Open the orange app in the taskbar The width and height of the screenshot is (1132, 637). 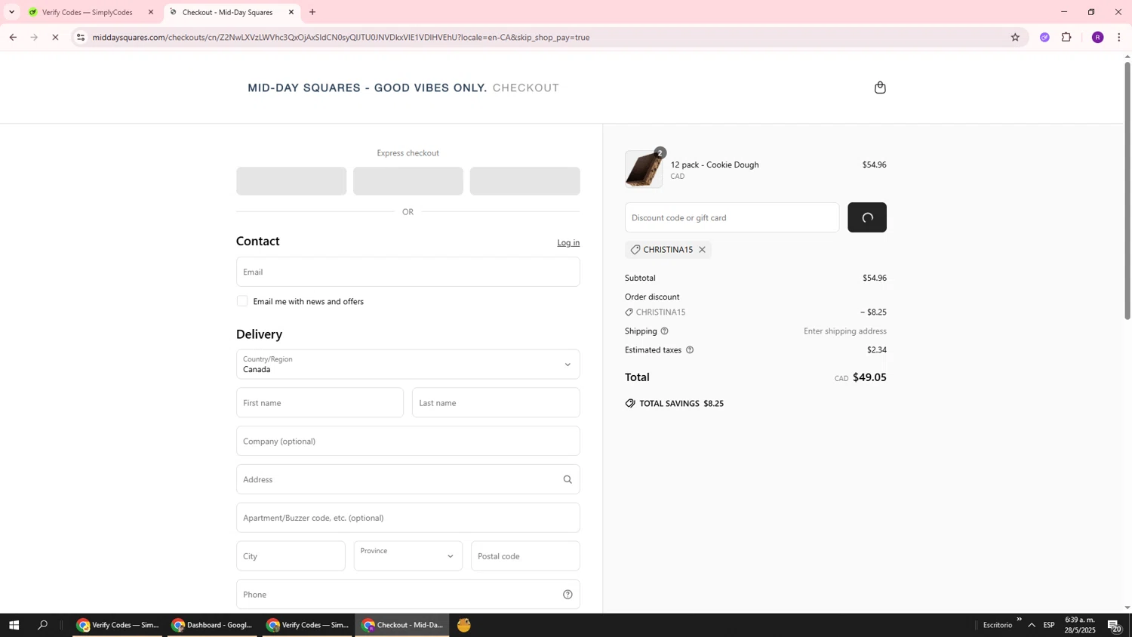coord(464,625)
